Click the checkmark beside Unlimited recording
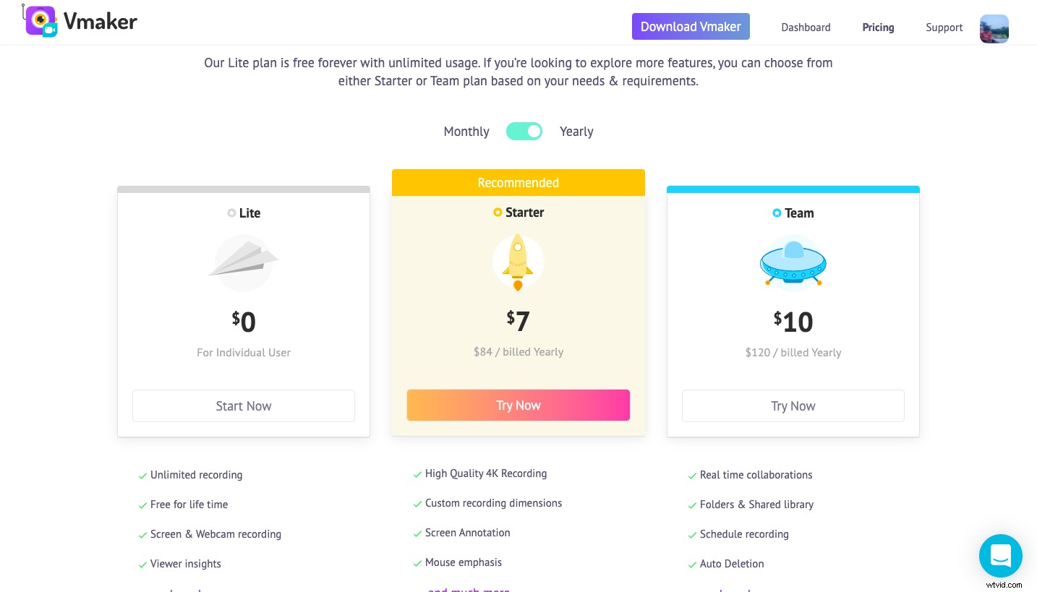This screenshot has width=1037, height=592. pyautogui.click(x=142, y=476)
